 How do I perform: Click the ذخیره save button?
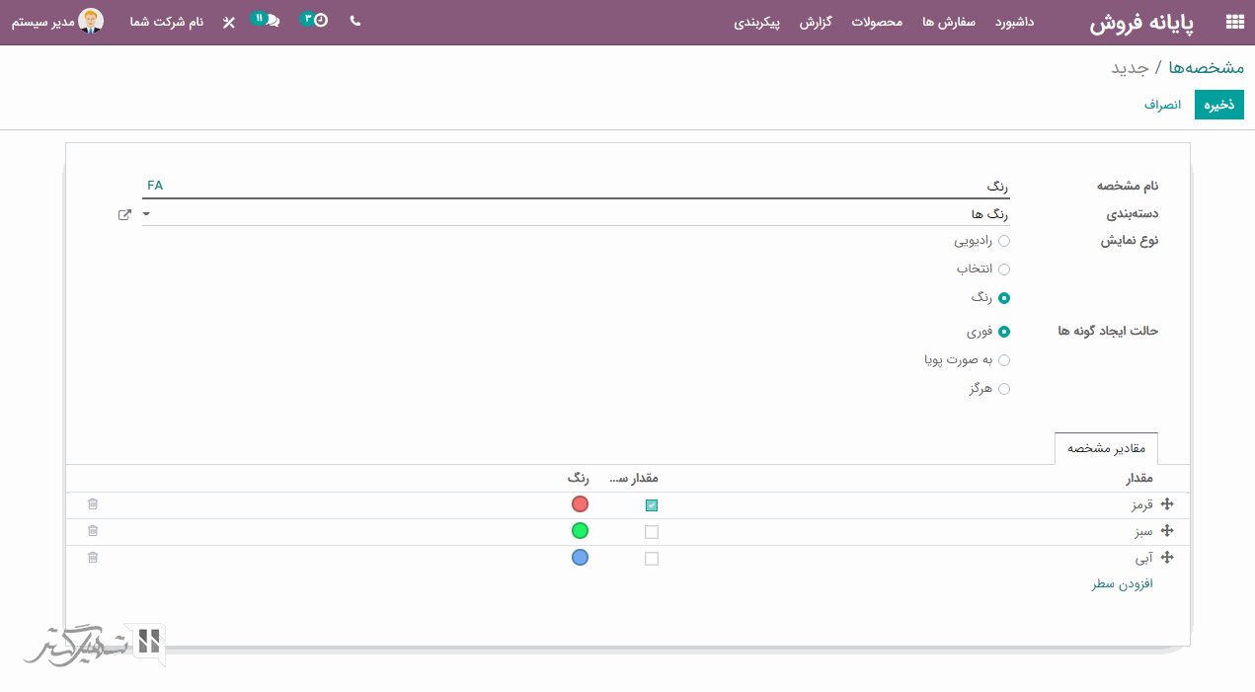[x=1218, y=105]
